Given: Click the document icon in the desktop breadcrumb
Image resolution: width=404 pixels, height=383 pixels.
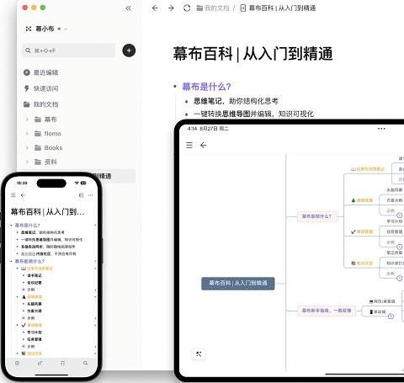Looking at the screenshot, I should 243,8.
